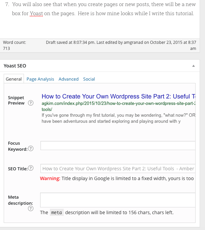Image resolution: width=205 pixels, height=230 pixels.
Task: Click the SEO Title label
Action: (x=18, y=169)
